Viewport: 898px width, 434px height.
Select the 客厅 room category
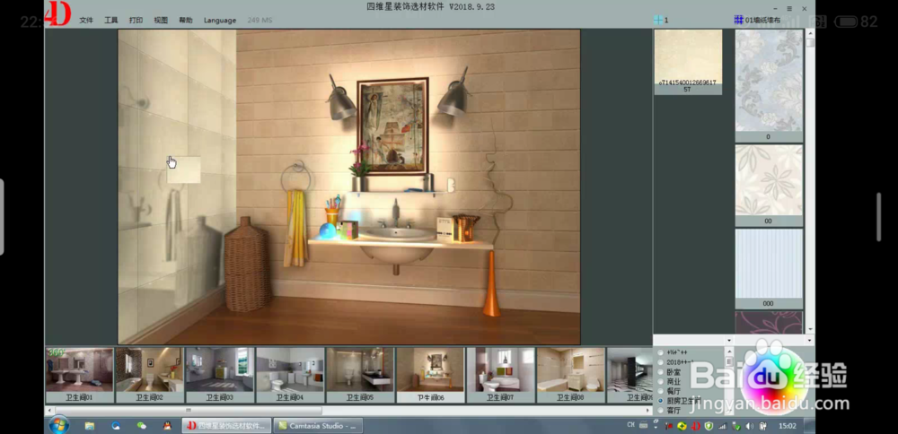pyautogui.click(x=669, y=411)
